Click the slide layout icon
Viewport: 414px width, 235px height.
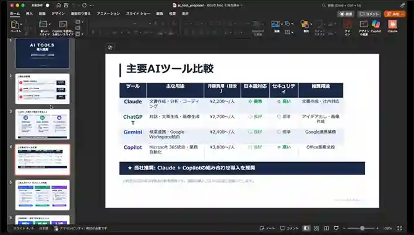(77, 22)
